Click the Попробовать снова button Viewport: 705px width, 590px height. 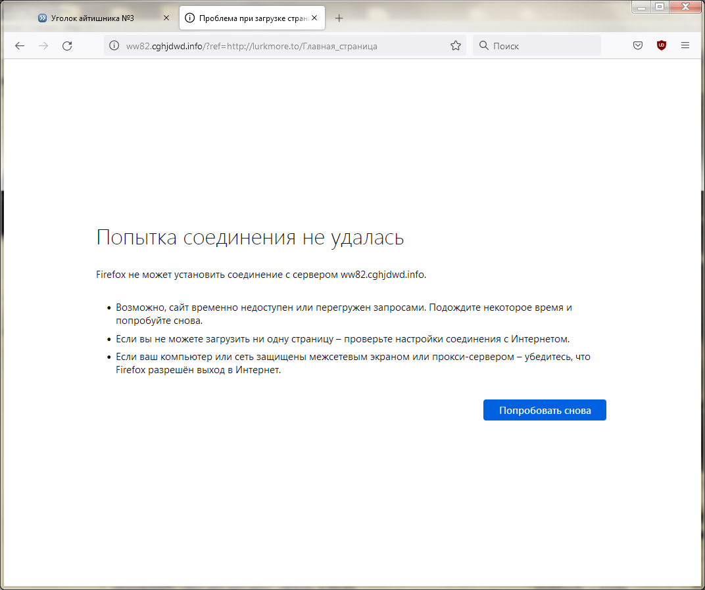[x=545, y=410]
